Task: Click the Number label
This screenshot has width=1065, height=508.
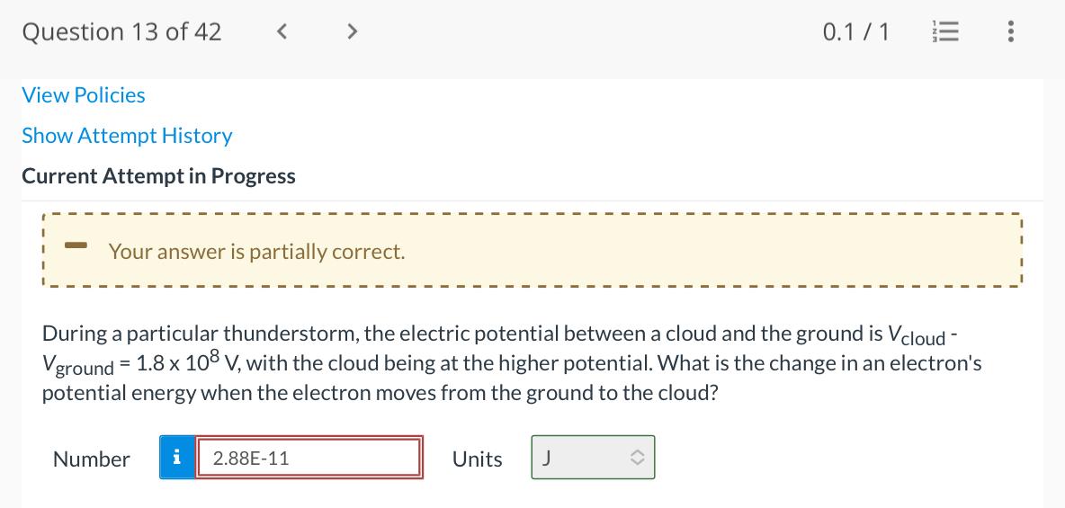Action: 92,459
